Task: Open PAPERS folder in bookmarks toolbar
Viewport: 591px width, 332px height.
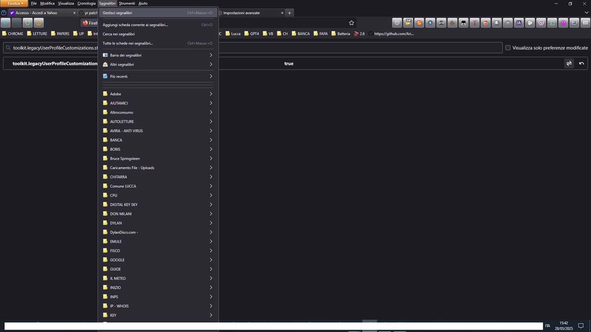Action: click(60, 34)
